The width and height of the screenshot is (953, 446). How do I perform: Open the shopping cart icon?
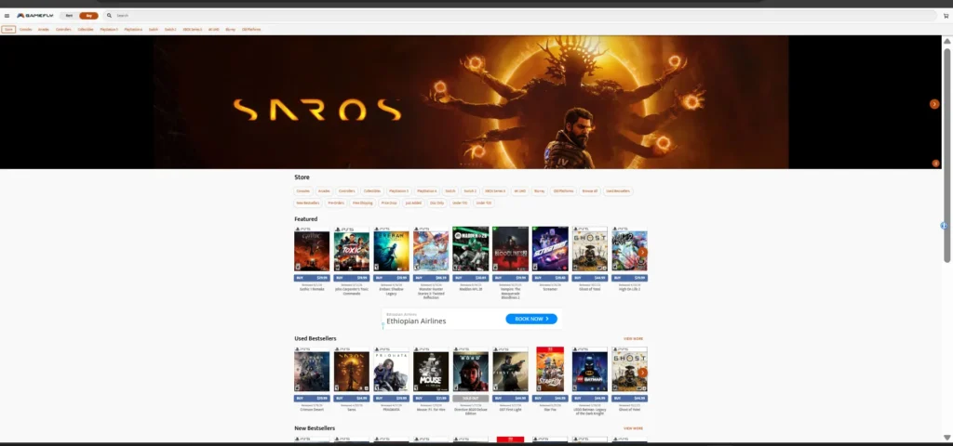click(946, 16)
